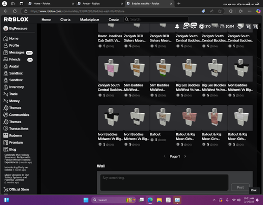The width and height of the screenshot is (263, 205).
Task: Click the BigPressure profile avatar
Action: (6, 28)
